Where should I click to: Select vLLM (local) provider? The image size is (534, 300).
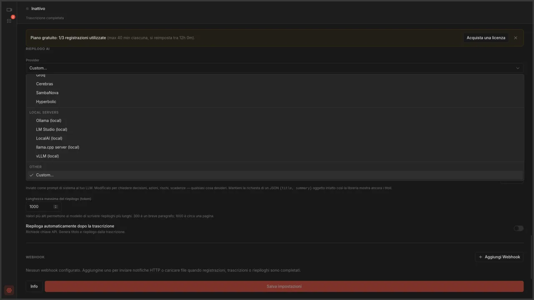[275, 156]
